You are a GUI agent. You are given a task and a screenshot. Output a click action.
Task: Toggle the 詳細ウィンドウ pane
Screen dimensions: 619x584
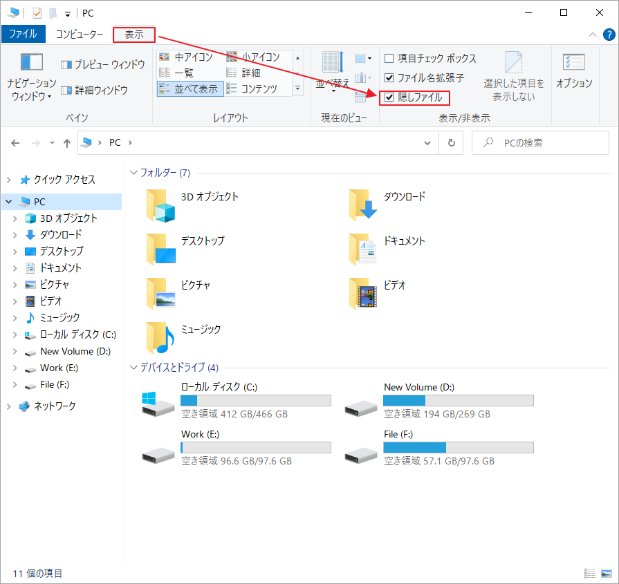94,91
